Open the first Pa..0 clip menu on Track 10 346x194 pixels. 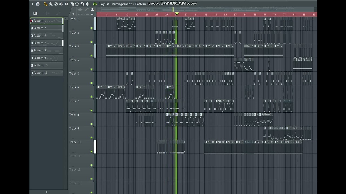(206, 142)
